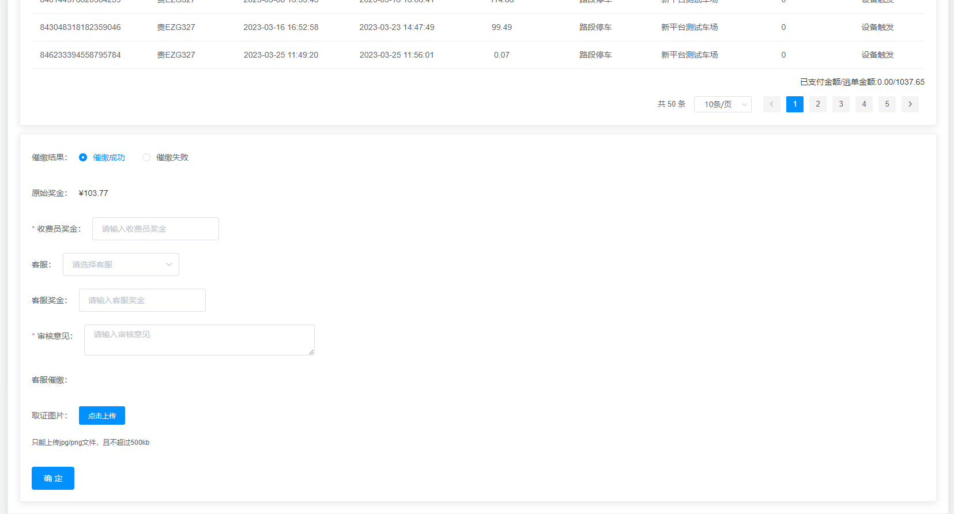Open page 5 of the records
Image resolution: width=954 pixels, height=514 pixels.
(887, 104)
